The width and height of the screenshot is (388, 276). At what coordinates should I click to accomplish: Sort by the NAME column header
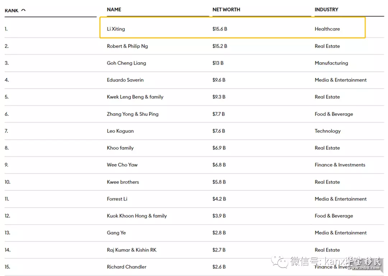pyautogui.click(x=114, y=10)
